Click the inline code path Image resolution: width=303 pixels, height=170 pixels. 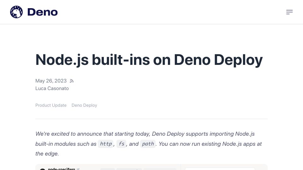[148, 144]
